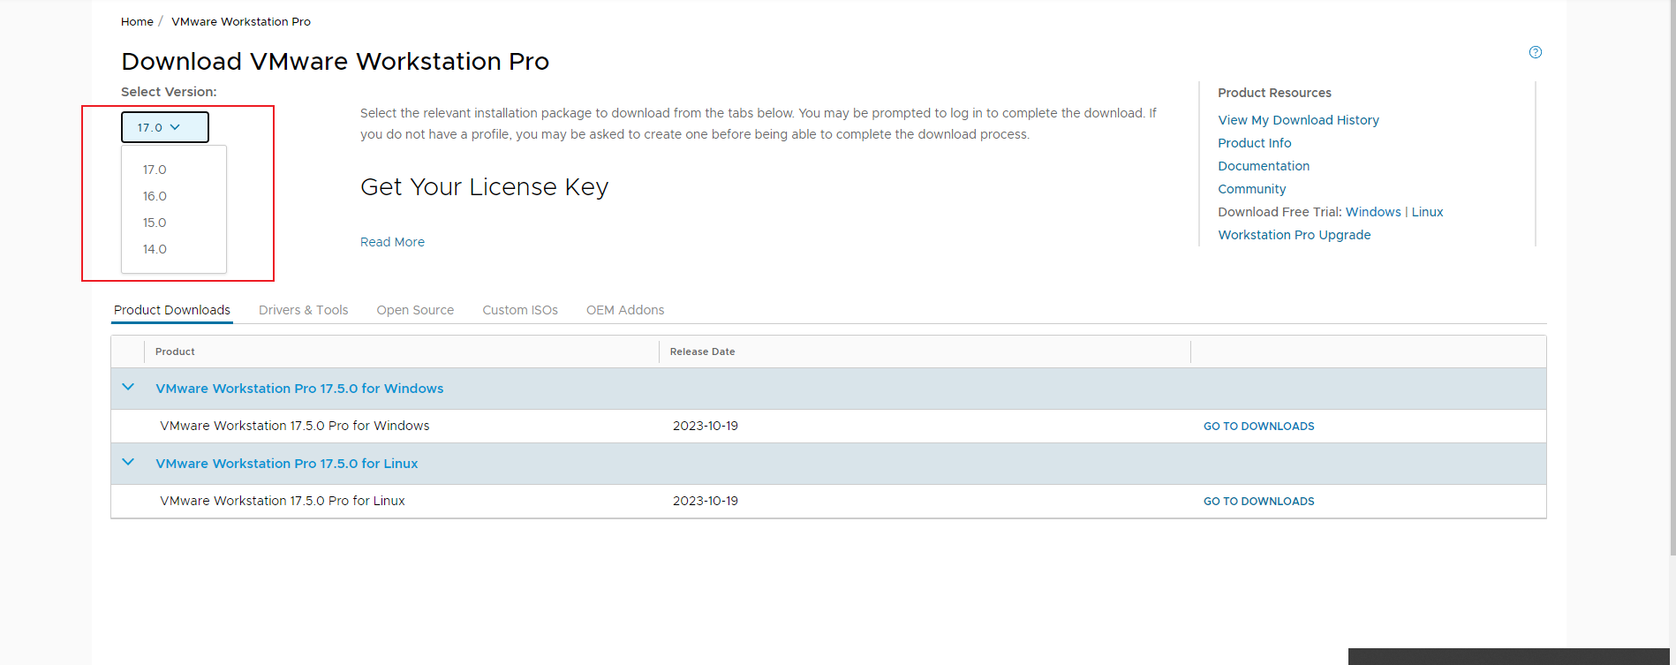Open the Community link
Viewport: 1676px width, 665px height.
click(1251, 189)
